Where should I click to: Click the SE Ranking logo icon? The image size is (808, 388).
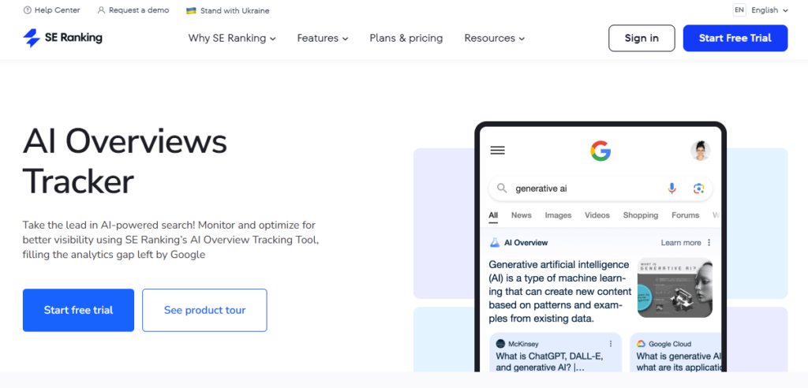32,38
